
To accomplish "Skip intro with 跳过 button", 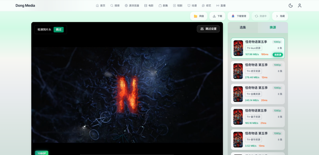I will point(58,30).
